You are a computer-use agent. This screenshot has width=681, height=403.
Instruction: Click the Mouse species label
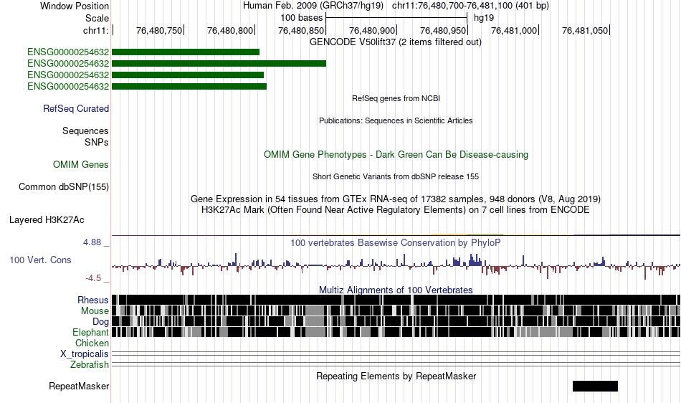[95, 311]
